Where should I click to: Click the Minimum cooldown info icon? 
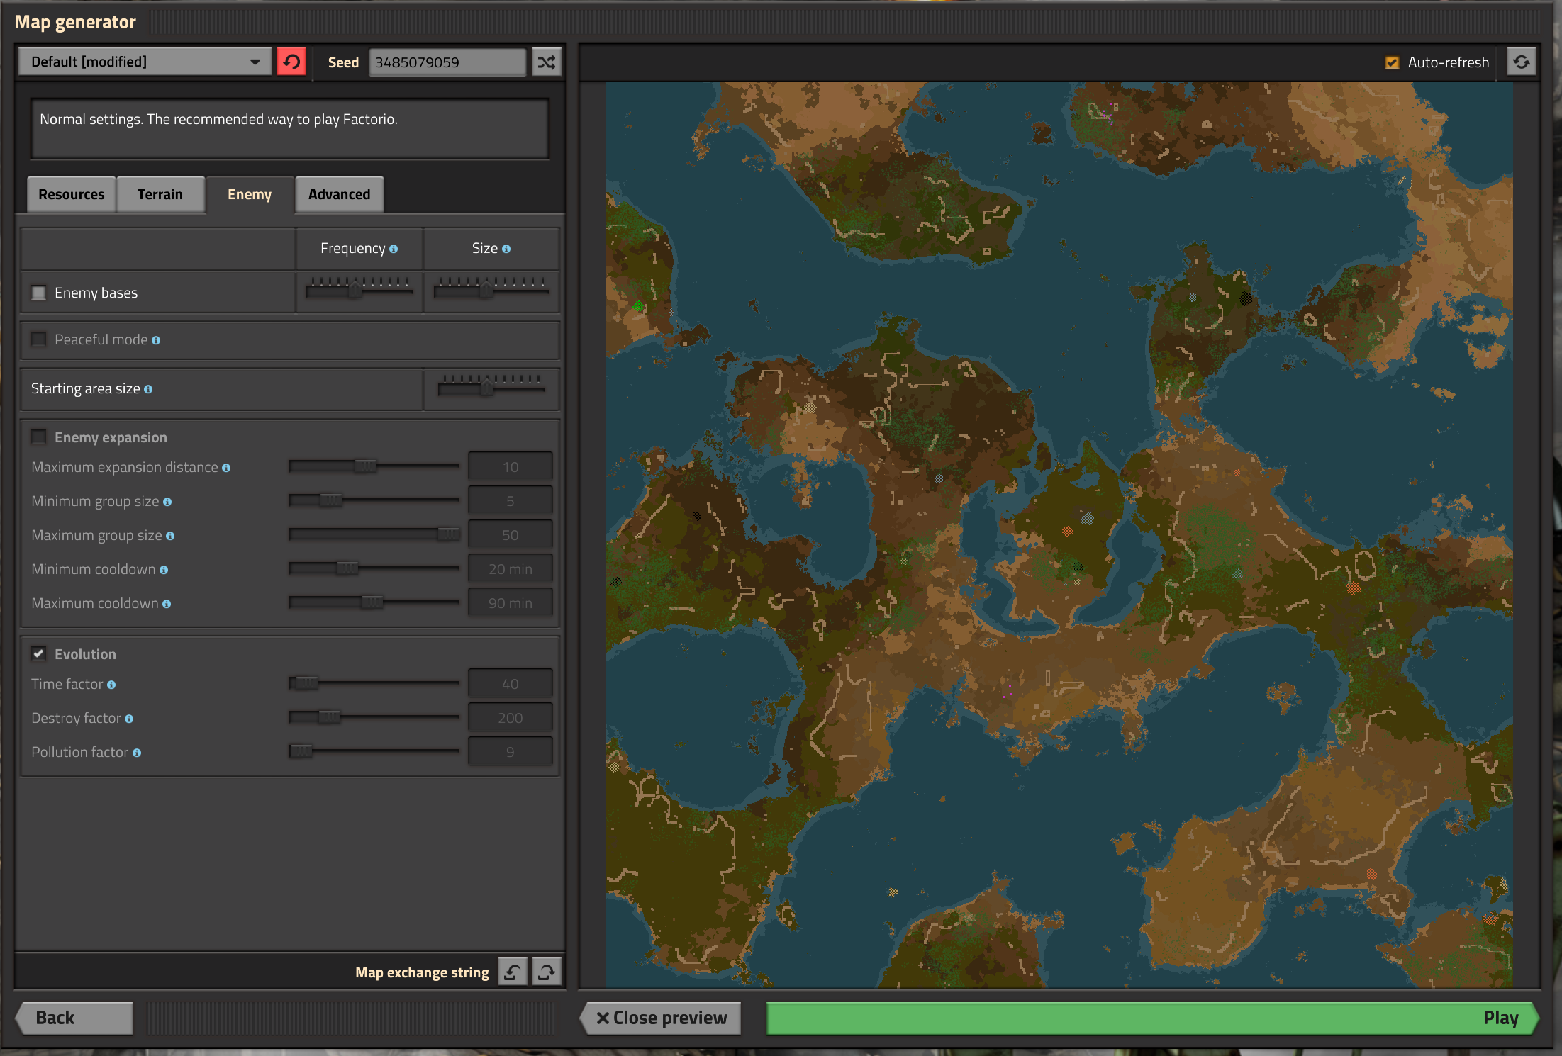[164, 570]
